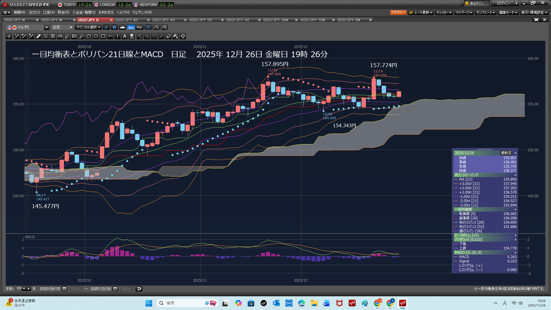This screenshot has width=551, height=310.
Task: Toggle the 最新足 latest-bar button
Action: point(506,153)
